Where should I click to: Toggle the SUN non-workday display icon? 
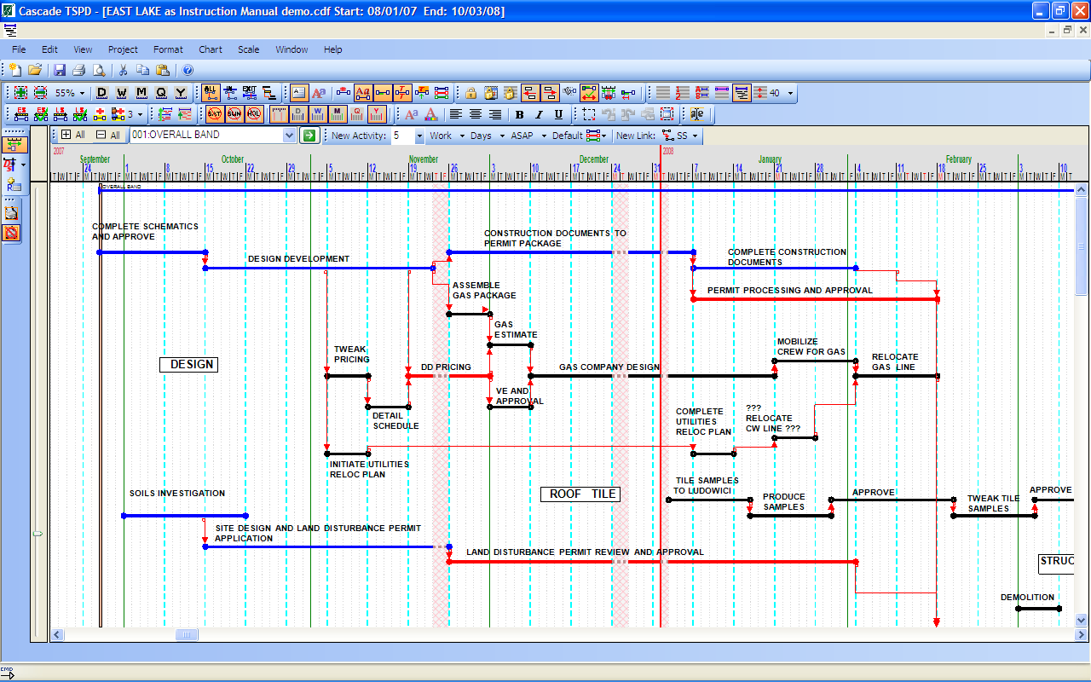pos(233,114)
